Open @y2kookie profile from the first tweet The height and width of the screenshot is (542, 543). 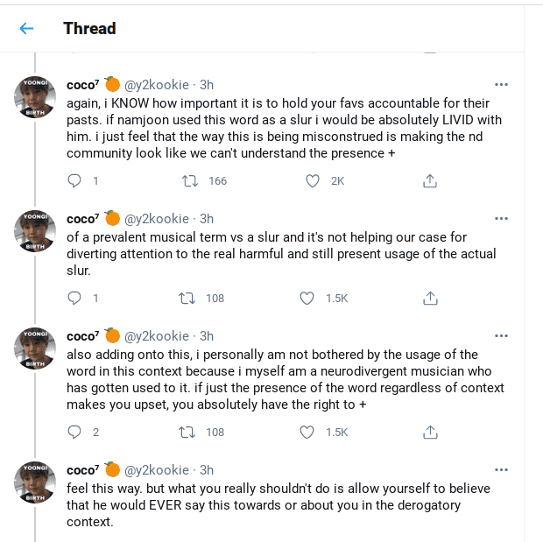(x=157, y=85)
